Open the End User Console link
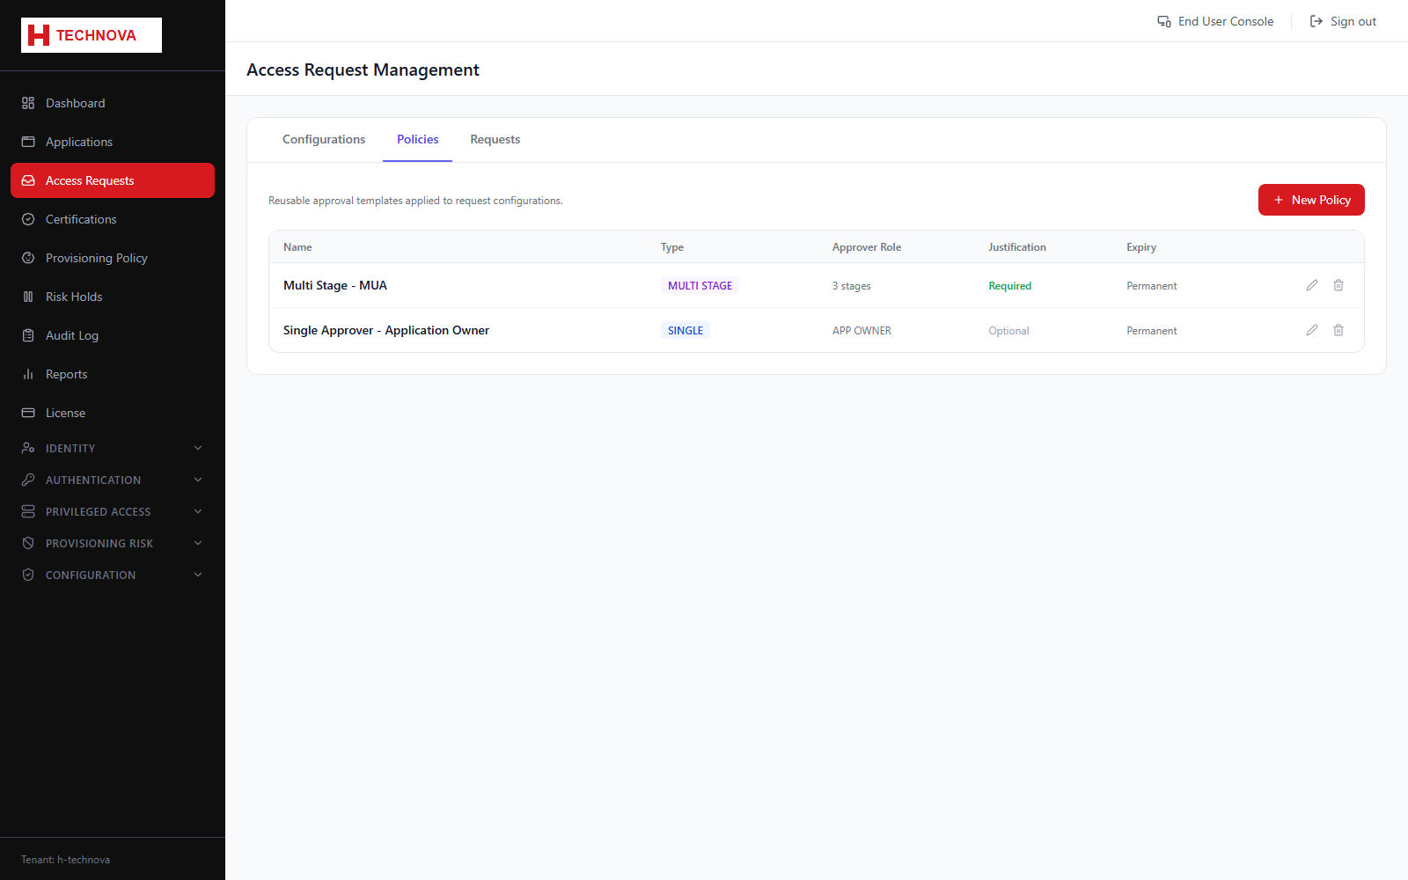Screen dimensions: 1408x880 pyautogui.click(x=1215, y=21)
